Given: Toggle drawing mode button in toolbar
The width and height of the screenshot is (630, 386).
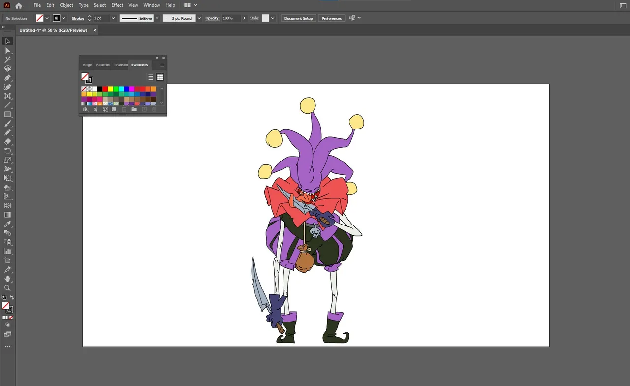Looking at the screenshot, I should click(x=7, y=325).
